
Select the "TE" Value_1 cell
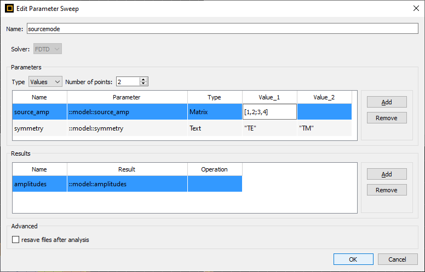pos(269,128)
